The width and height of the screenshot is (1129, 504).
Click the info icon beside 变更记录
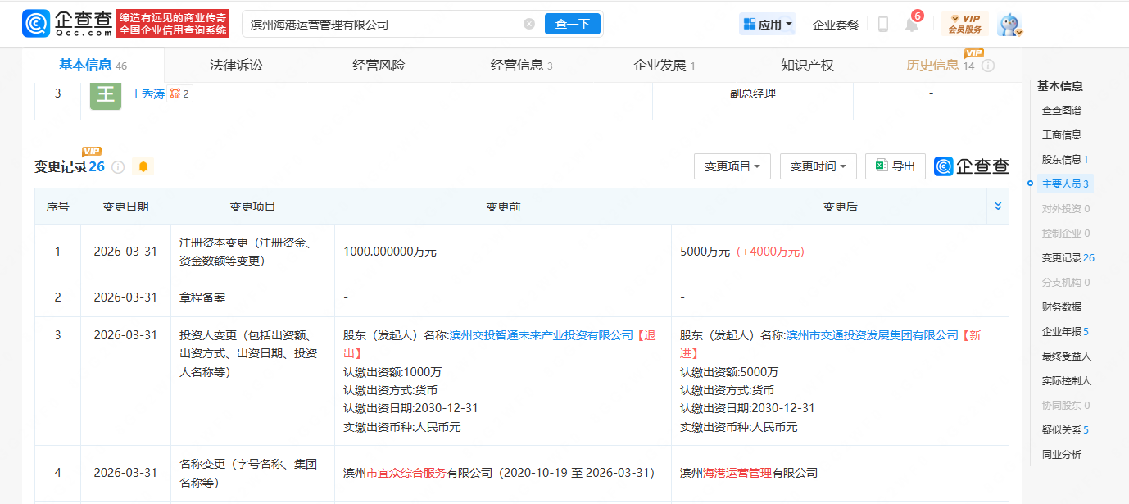pos(118,167)
